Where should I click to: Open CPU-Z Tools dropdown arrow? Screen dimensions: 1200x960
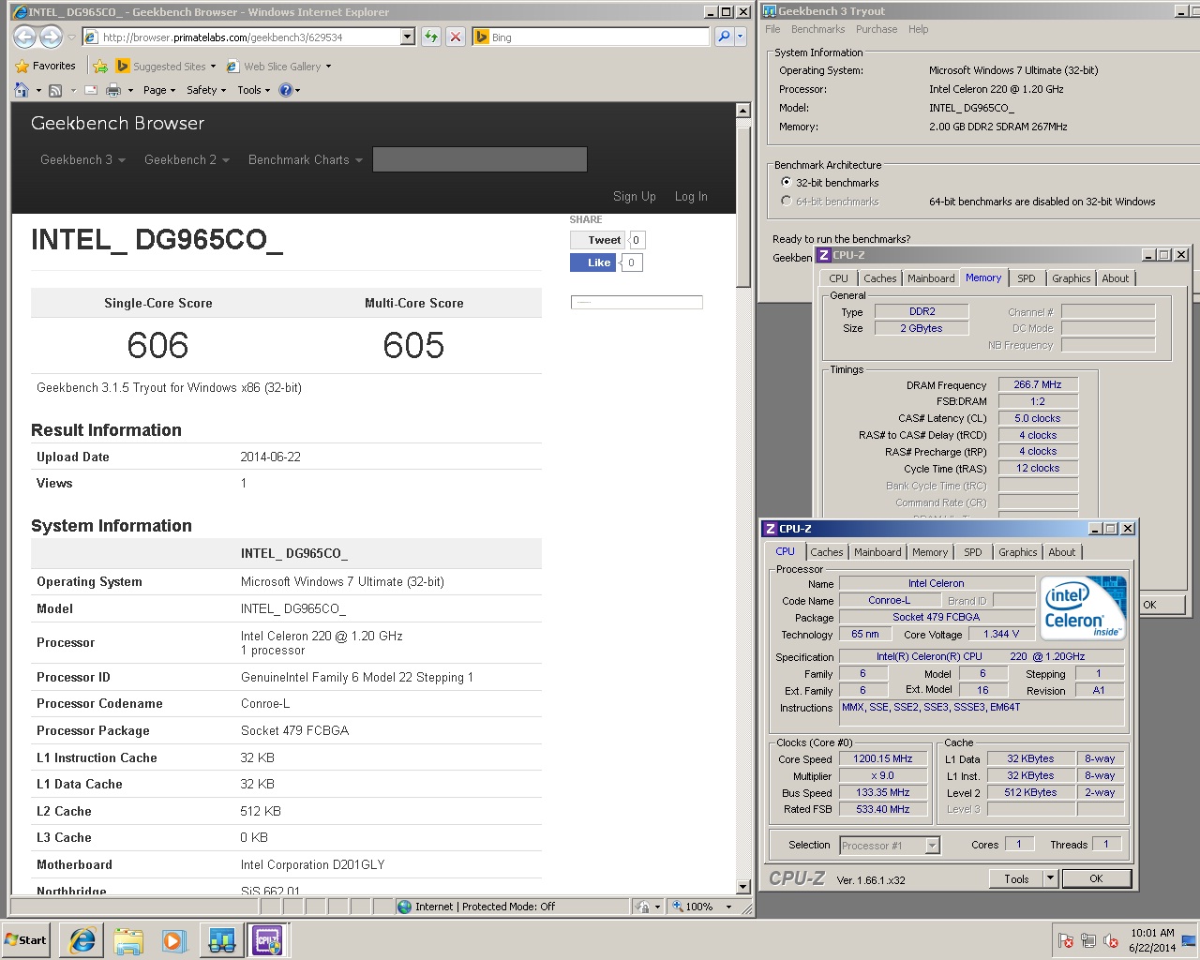(x=1050, y=878)
